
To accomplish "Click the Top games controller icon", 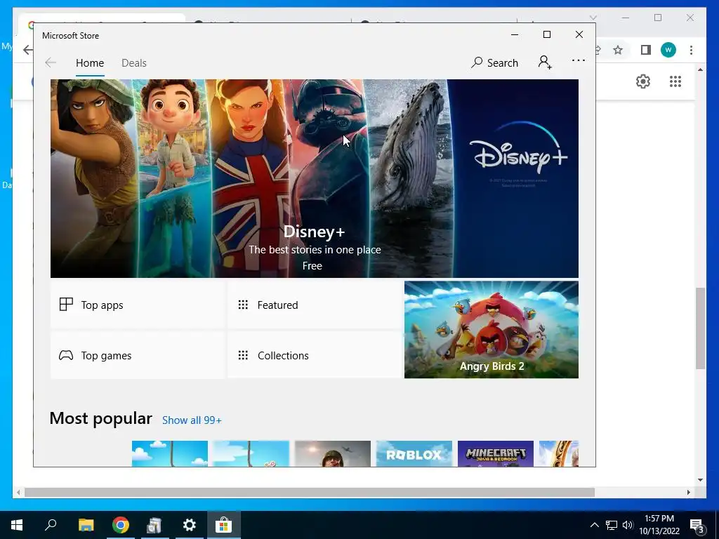I will 66,355.
